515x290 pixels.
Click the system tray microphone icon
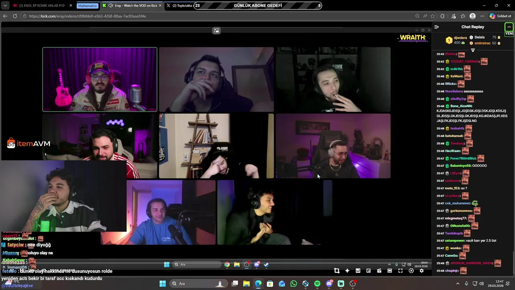pyautogui.click(x=466, y=284)
